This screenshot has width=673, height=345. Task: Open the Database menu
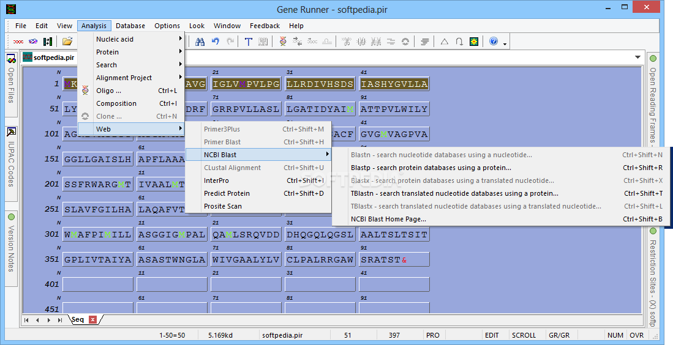click(130, 26)
